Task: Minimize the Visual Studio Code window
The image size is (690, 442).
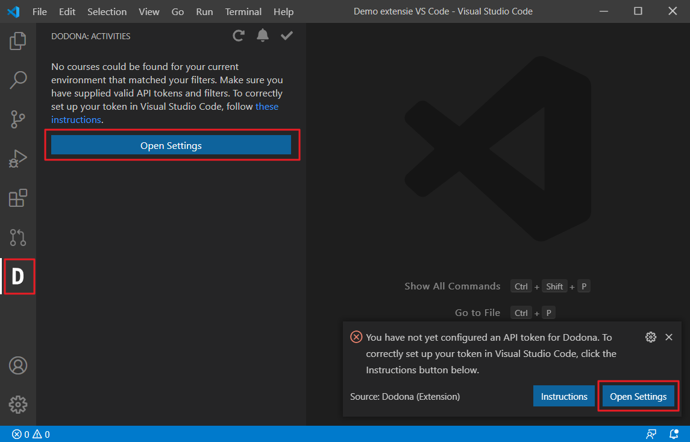Action: click(x=604, y=11)
